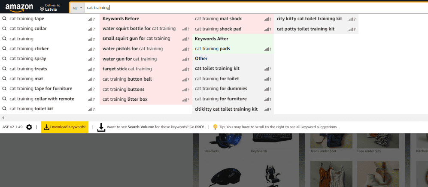Pick 'city kitty cat toilet training kit' keyword

pos(309,19)
